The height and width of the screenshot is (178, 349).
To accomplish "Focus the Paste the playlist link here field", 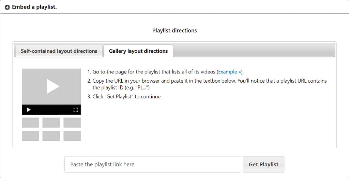I will pyautogui.click(x=153, y=164).
